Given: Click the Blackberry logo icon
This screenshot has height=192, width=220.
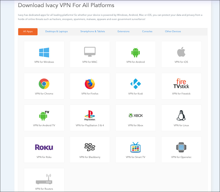Looking at the screenshot, I should tap(90, 147).
